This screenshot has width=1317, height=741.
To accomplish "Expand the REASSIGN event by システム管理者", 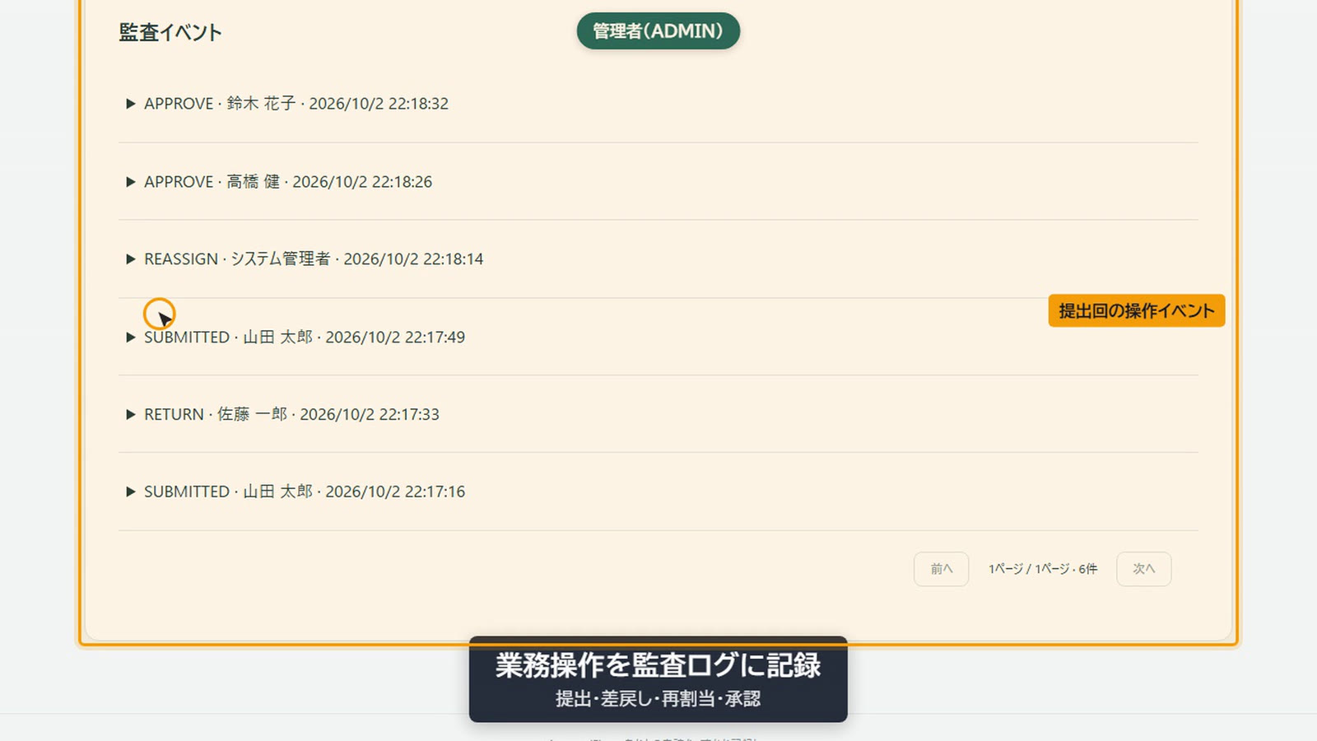I will (x=130, y=259).
